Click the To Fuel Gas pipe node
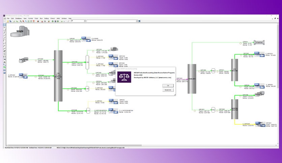This screenshot has height=163, width=282. click(259, 42)
